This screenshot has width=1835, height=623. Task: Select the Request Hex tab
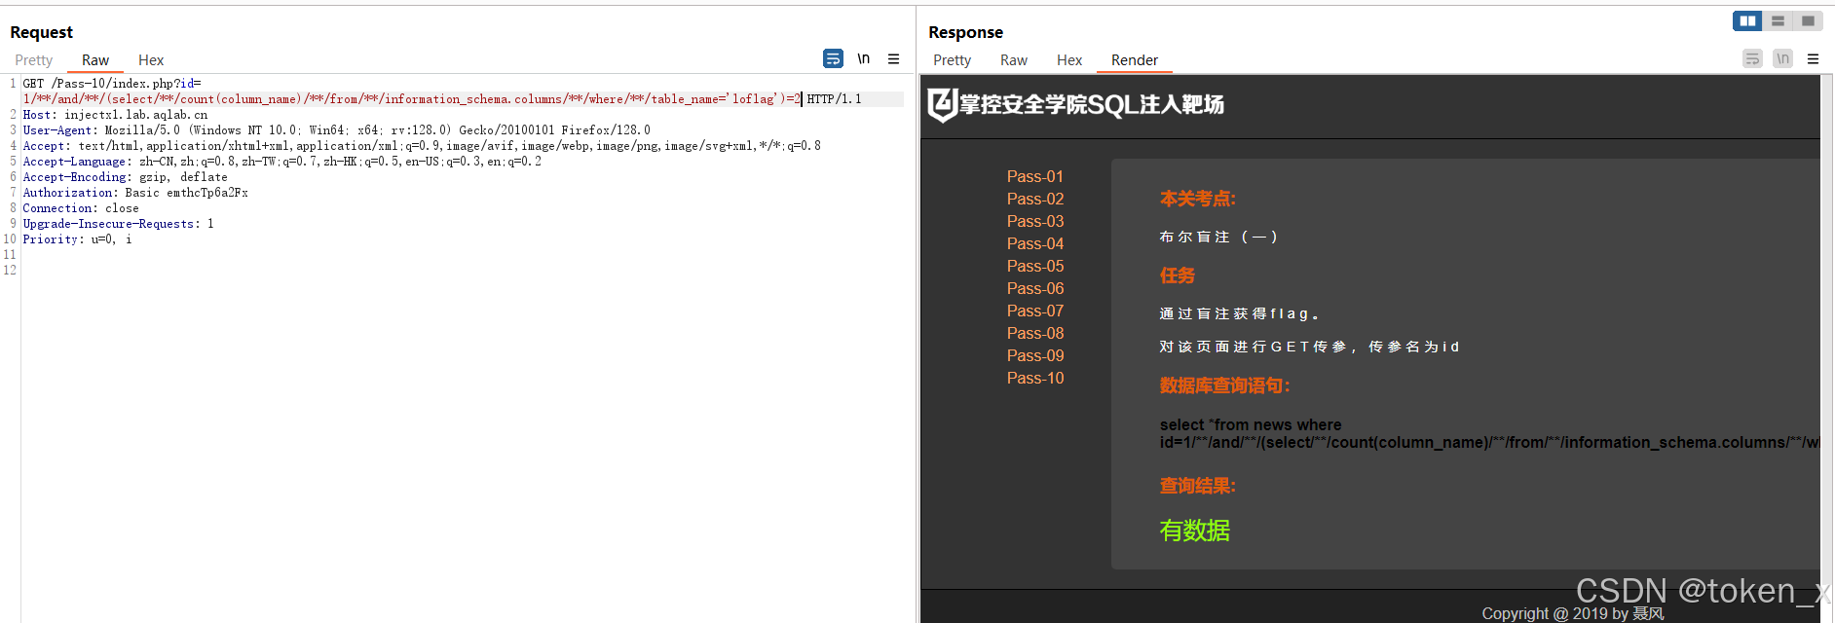[x=151, y=60]
